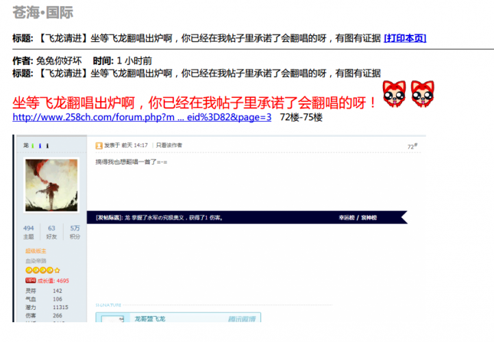Click the first red fox emoji

[x=393, y=94]
